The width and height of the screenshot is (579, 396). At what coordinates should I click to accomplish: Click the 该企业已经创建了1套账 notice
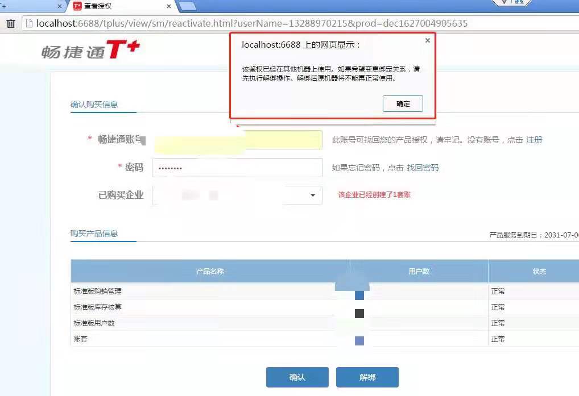pyautogui.click(x=374, y=195)
